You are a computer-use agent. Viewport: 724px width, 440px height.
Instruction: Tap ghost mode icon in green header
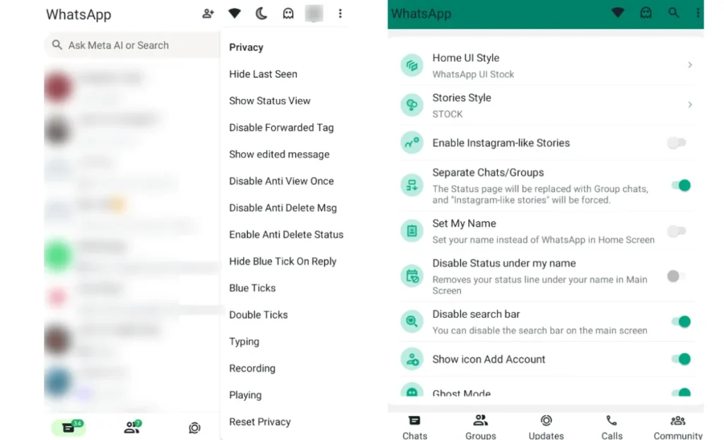tap(646, 13)
